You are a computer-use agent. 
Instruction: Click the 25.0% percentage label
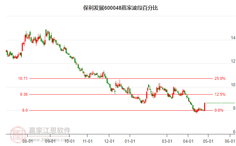pyautogui.click(x=220, y=79)
